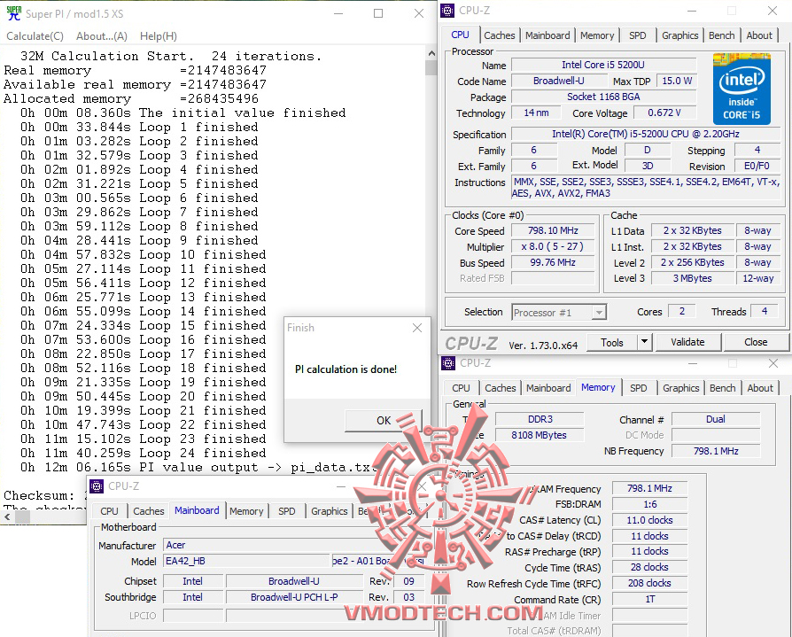Click the Core Speed value 798.10 MHz

553,231
